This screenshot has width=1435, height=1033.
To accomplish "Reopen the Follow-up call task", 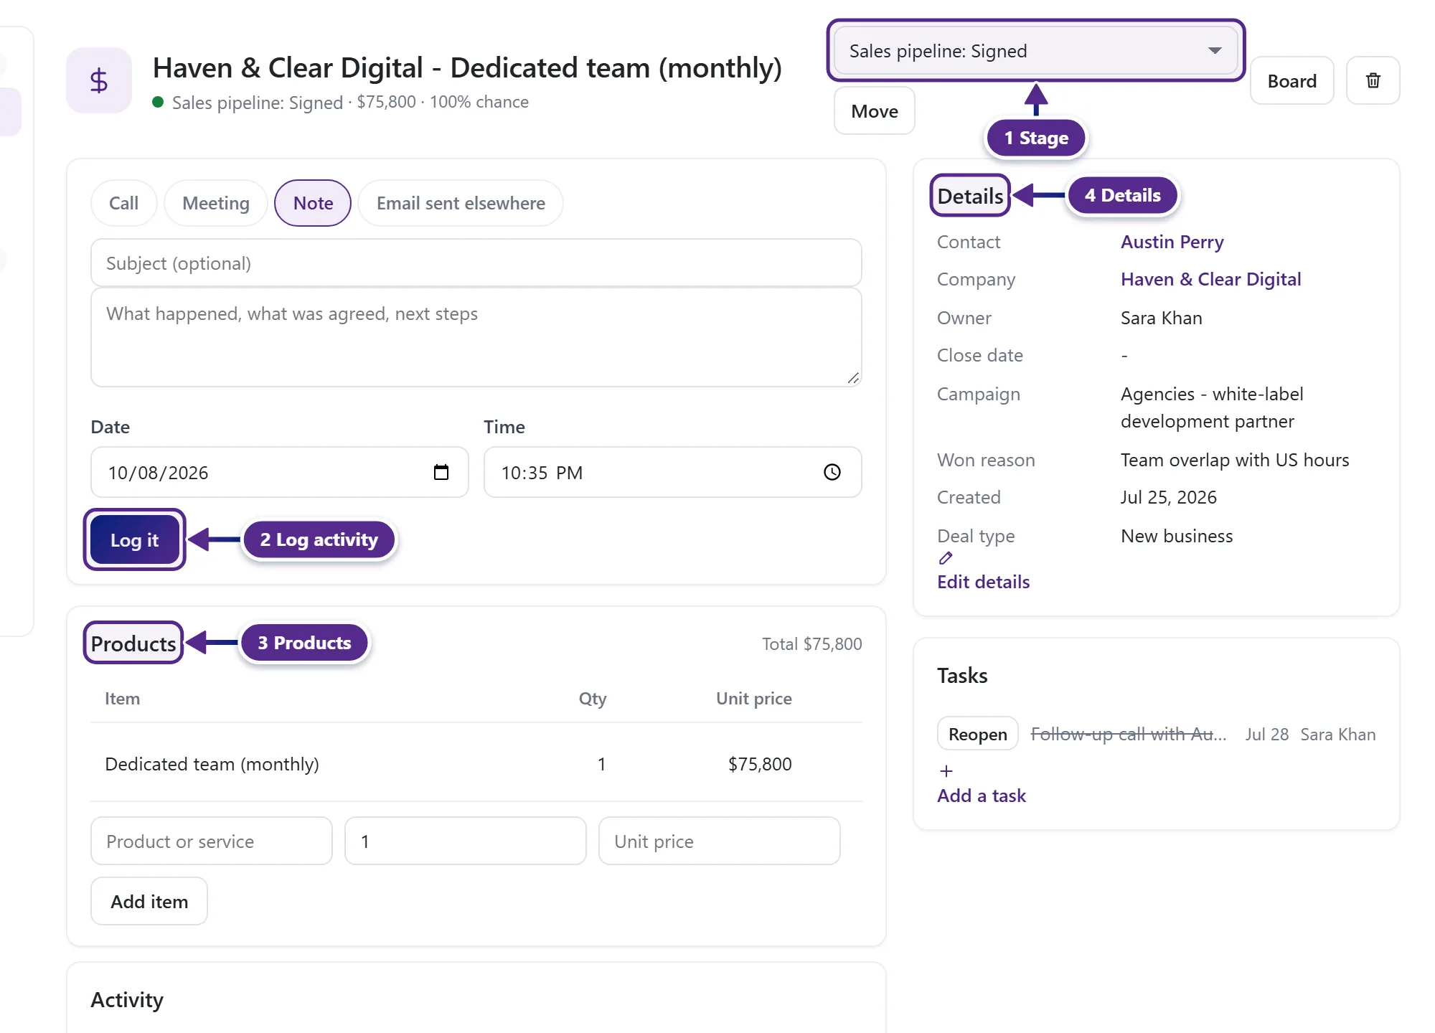I will point(978,734).
